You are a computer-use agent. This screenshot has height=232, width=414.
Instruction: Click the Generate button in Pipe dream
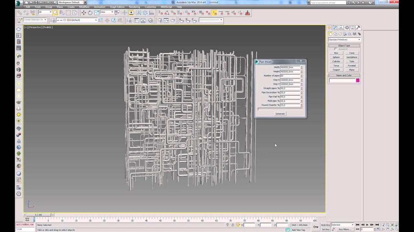(280, 114)
